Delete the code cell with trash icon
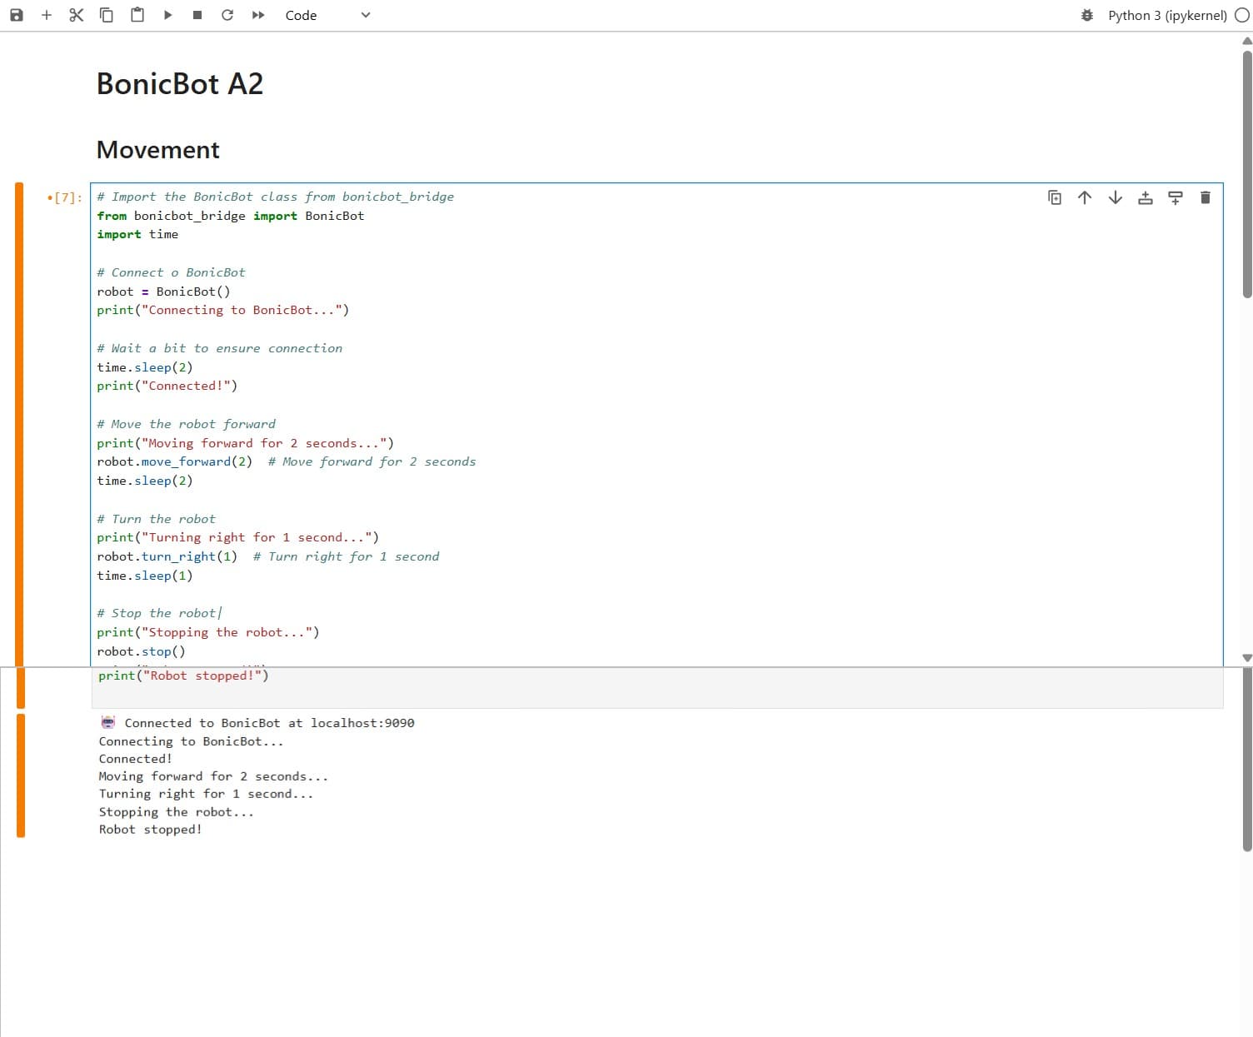The image size is (1253, 1037). click(1206, 197)
